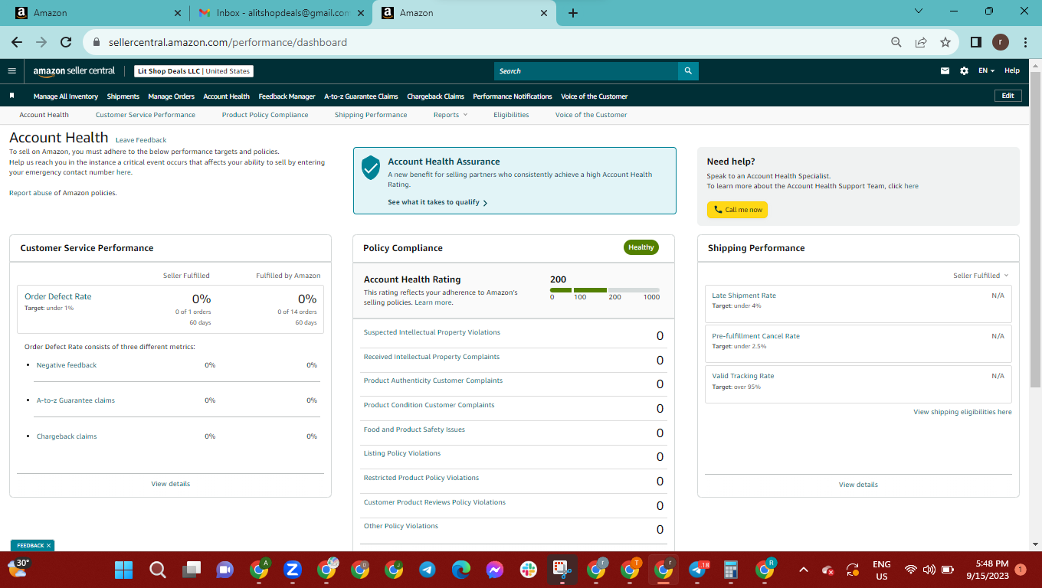The height and width of the screenshot is (588, 1042).
Task: Launch Slack from the taskbar
Action: (x=528, y=570)
